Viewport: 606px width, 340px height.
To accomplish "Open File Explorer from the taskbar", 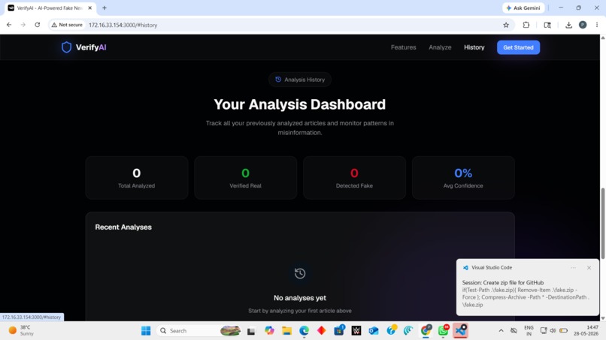I will pos(286,331).
